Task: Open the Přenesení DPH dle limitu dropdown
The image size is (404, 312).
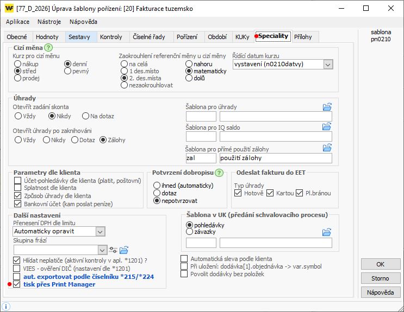Action: click(x=100, y=231)
